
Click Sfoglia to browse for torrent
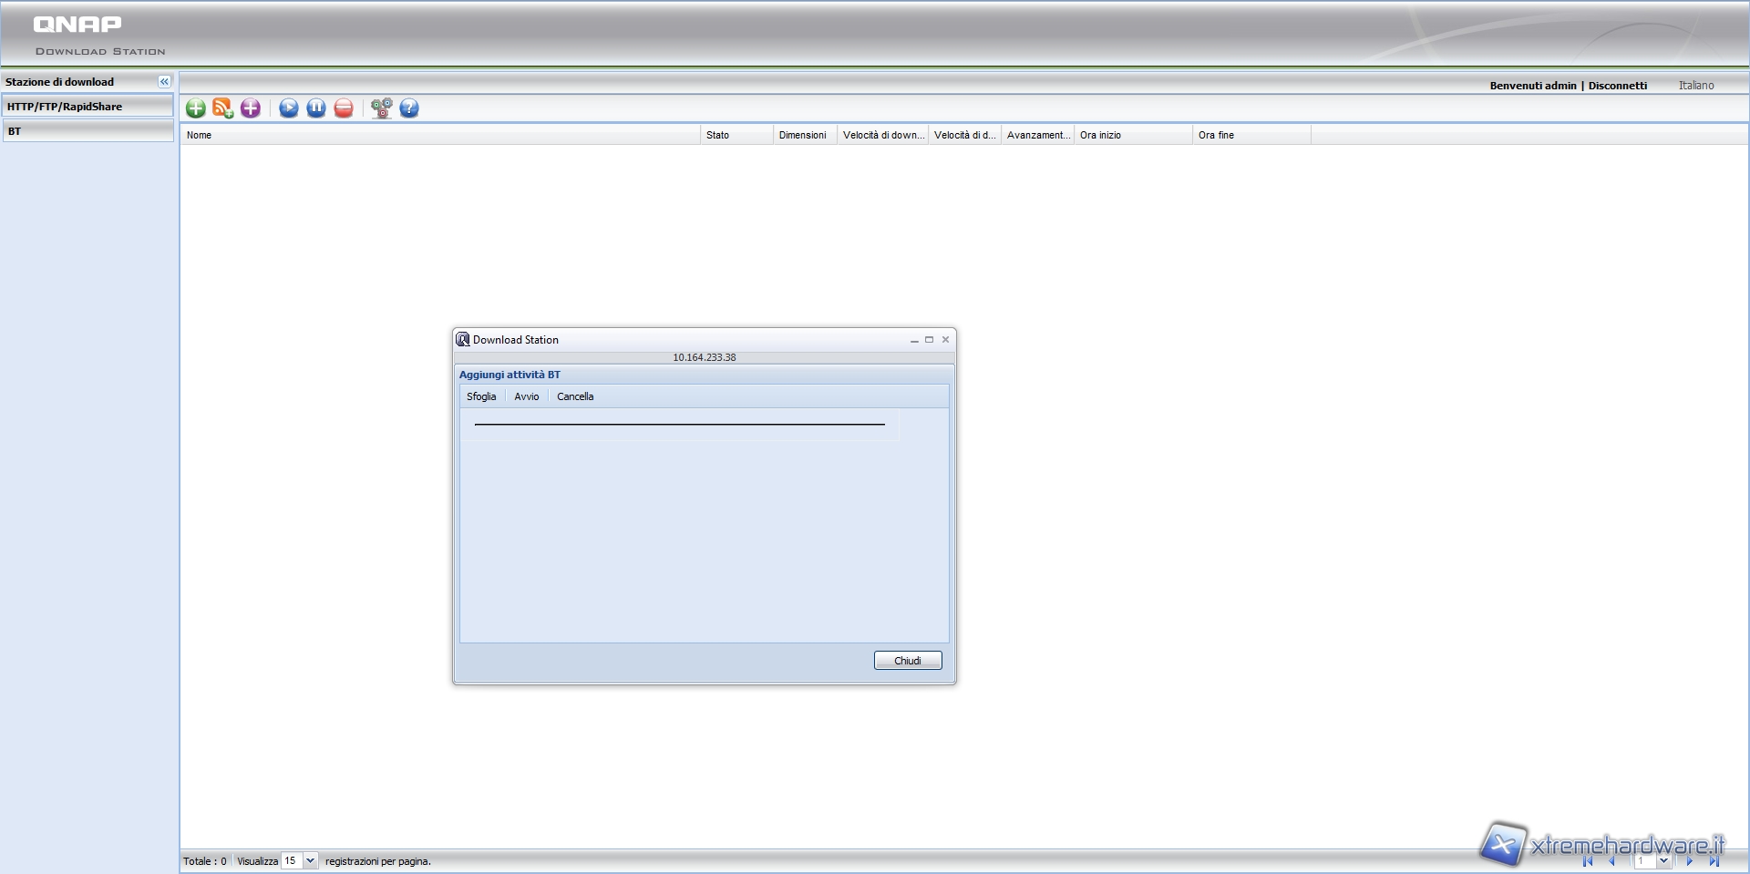481,396
